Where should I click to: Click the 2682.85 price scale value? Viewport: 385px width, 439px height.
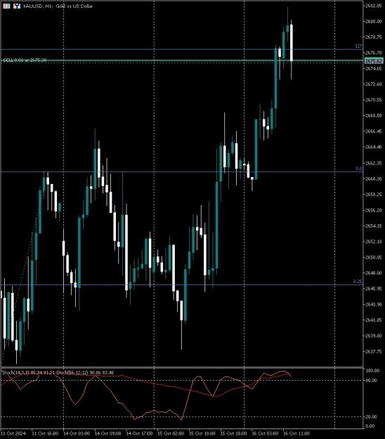click(x=374, y=6)
